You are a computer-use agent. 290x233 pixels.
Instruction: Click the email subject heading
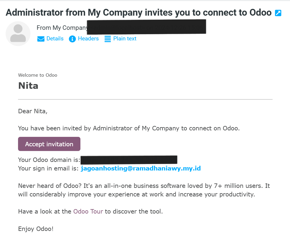[x=138, y=12]
